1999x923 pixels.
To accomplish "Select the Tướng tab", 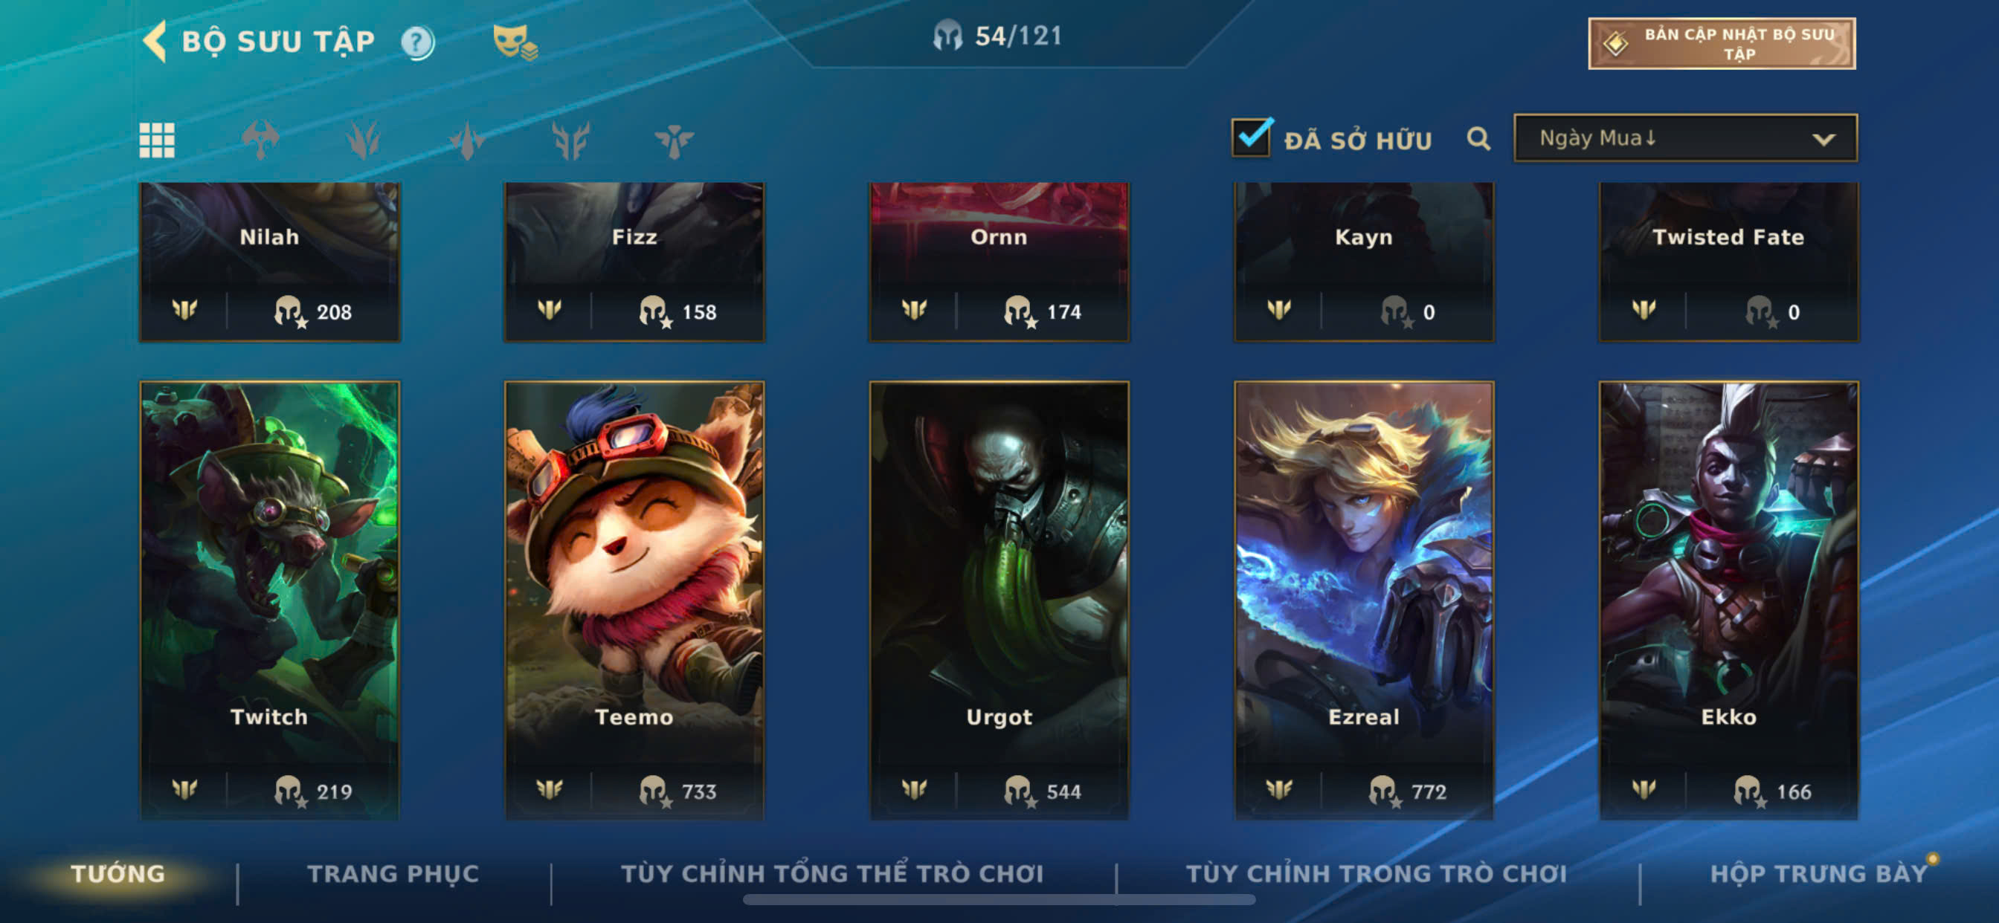I will pos(118,873).
